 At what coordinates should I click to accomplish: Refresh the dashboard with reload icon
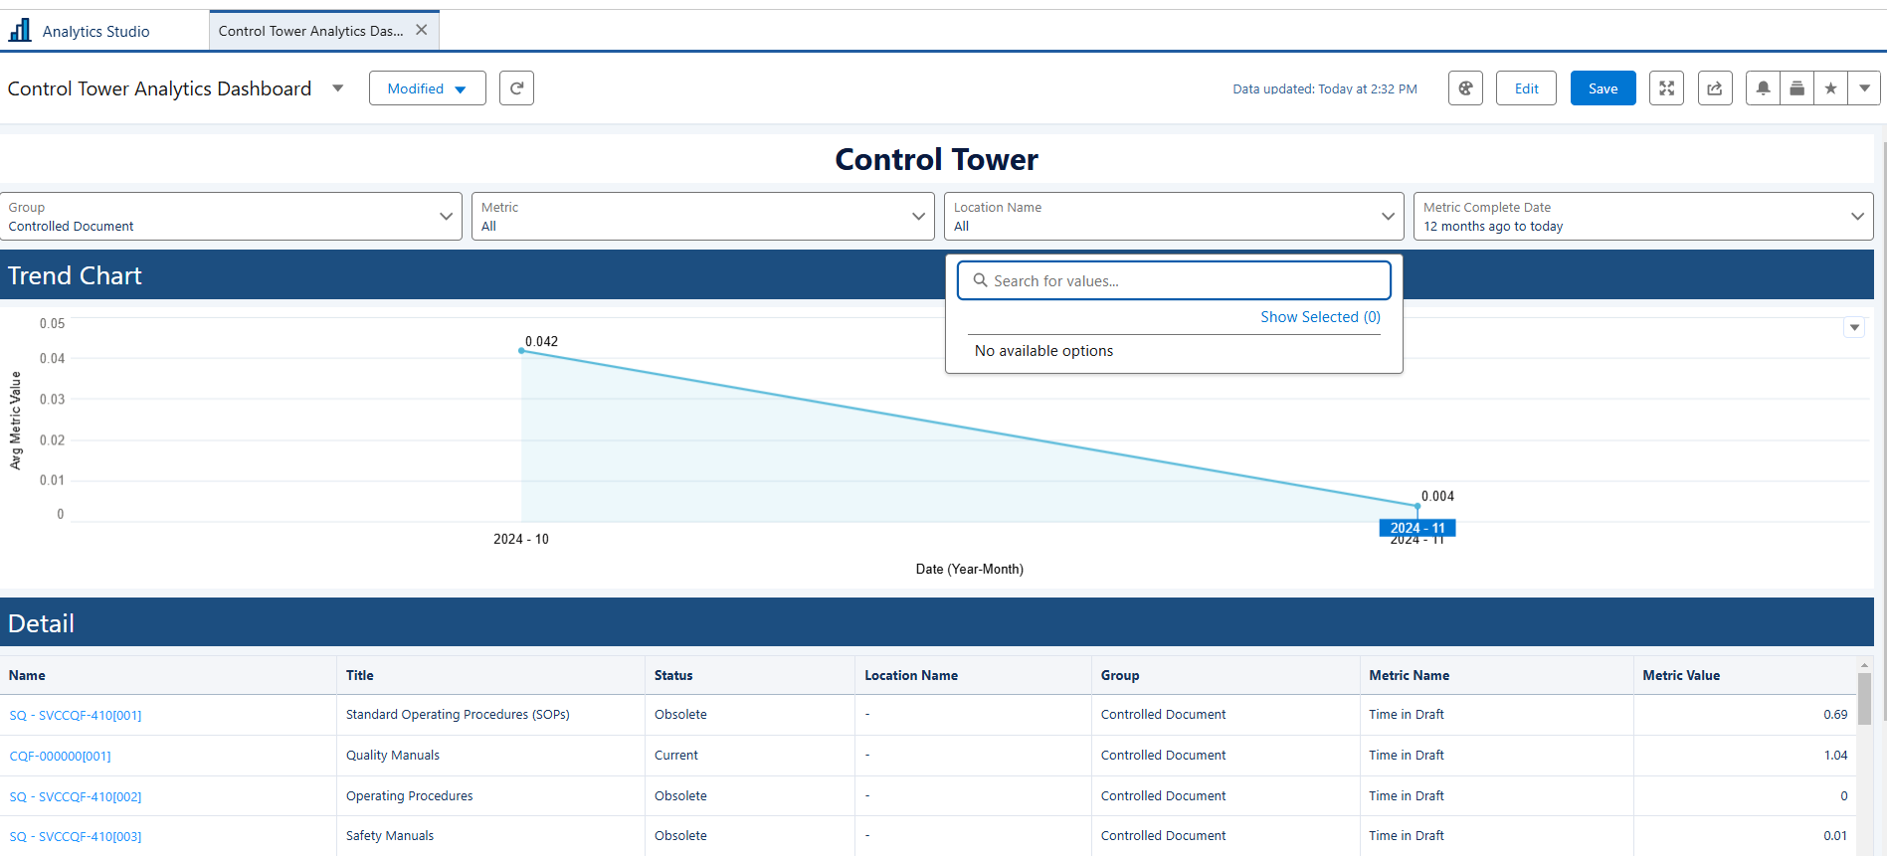pyautogui.click(x=516, y=88)
